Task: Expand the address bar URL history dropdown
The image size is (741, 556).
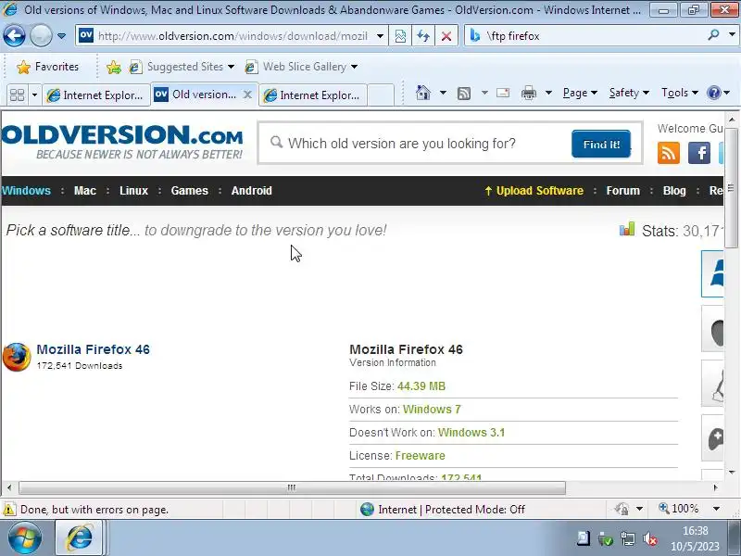Action: click(380, 36)
